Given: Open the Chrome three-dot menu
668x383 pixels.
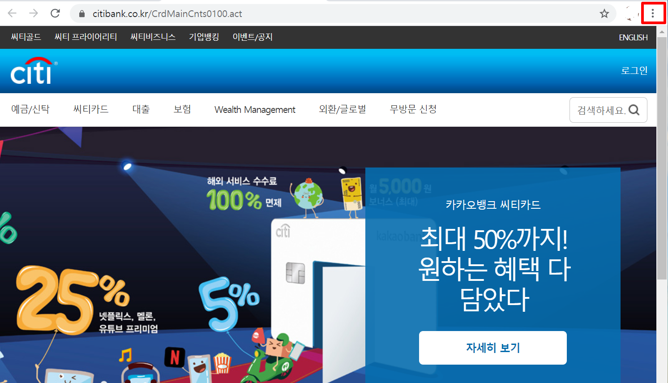Looking at the screenshot, I should (653, 13).
